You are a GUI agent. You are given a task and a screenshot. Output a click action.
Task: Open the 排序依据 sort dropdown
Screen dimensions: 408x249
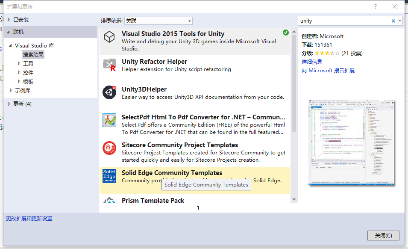(x=159, y=21)
